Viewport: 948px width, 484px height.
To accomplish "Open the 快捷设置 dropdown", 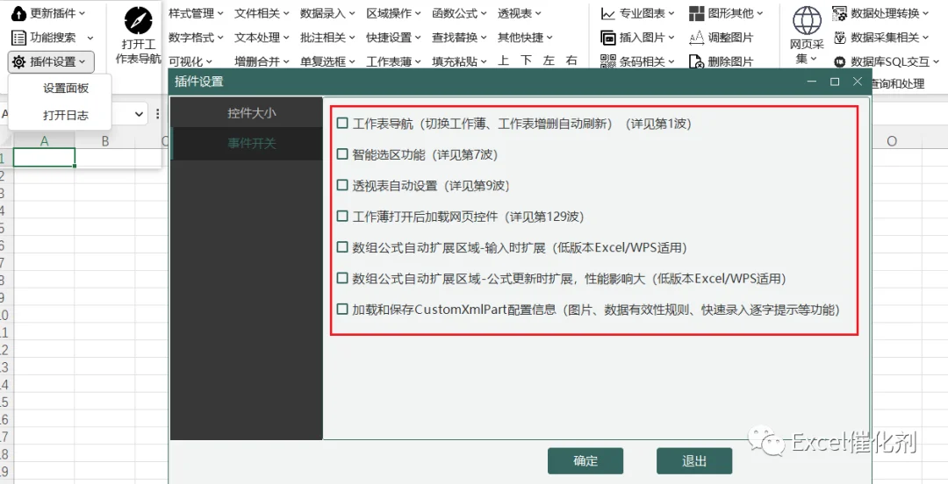I will 393,38.
